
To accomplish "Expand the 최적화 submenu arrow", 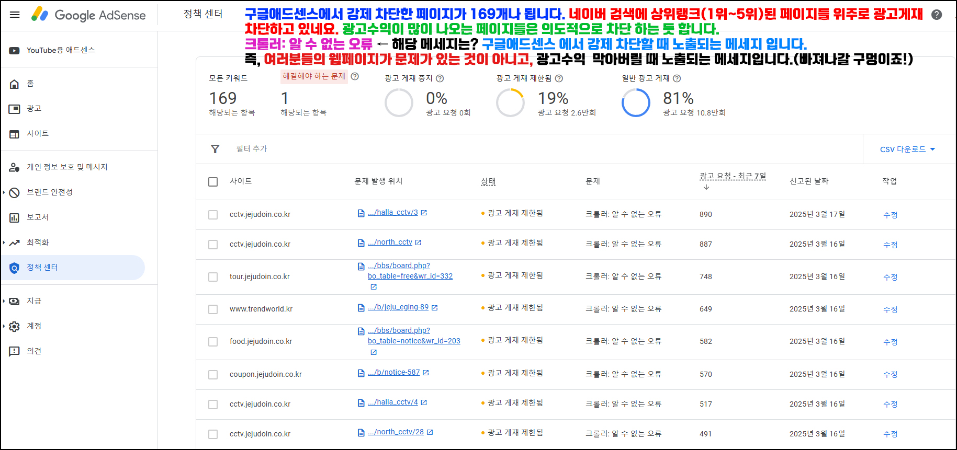I will click(4, 243).
